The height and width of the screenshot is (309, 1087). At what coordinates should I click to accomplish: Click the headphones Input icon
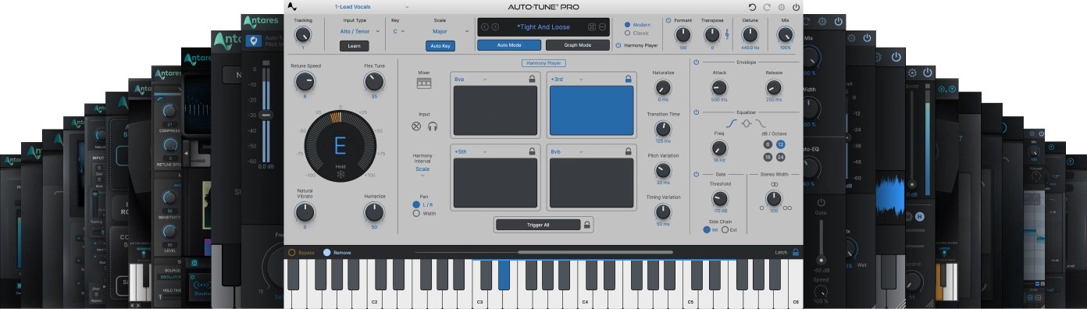click(432, 126)
